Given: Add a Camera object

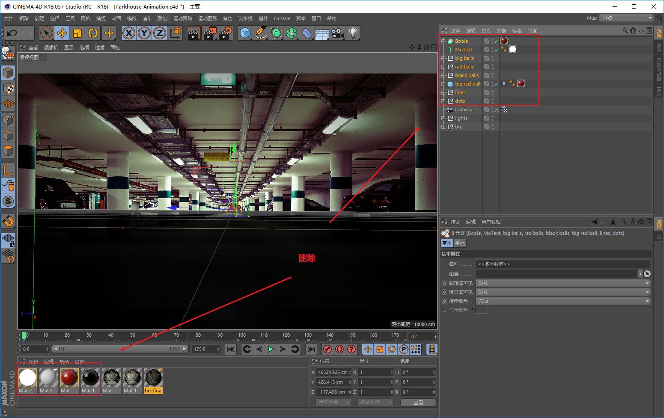Looking at the screenshot, I should 338,33.
